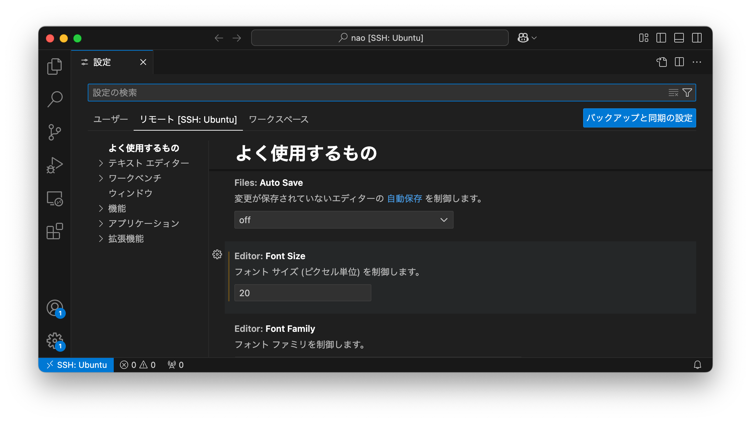Select the 設定 editor tab
Image resolution: width=751 pixels, height=423 pixels.
click(x=112, y=62)
